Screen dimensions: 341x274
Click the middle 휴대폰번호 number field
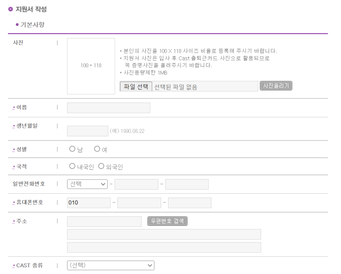pyautogui.click(x=139, y=203)
